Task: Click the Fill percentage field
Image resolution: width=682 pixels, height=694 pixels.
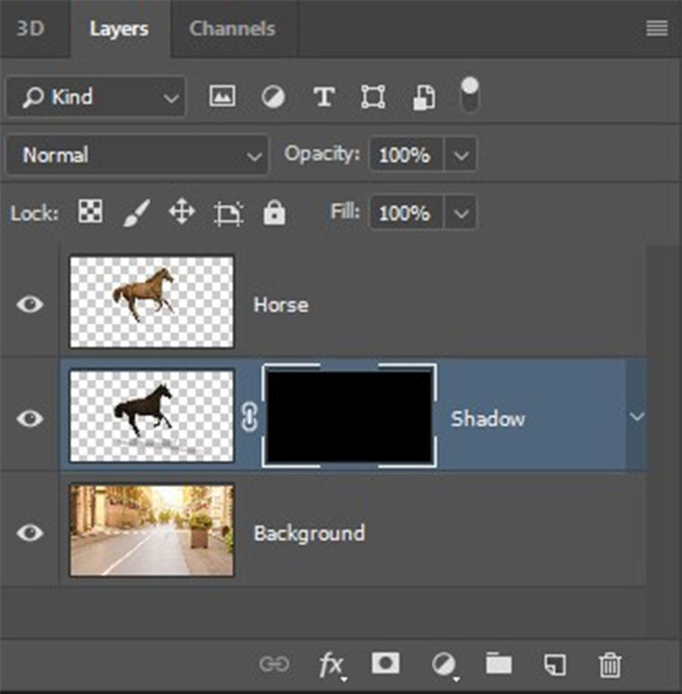Action: [x=405, y=213]
